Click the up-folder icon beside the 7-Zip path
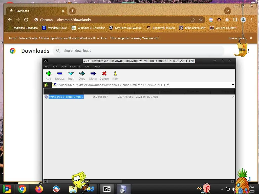Screen dimensions: 259x194 pos(46,85)
